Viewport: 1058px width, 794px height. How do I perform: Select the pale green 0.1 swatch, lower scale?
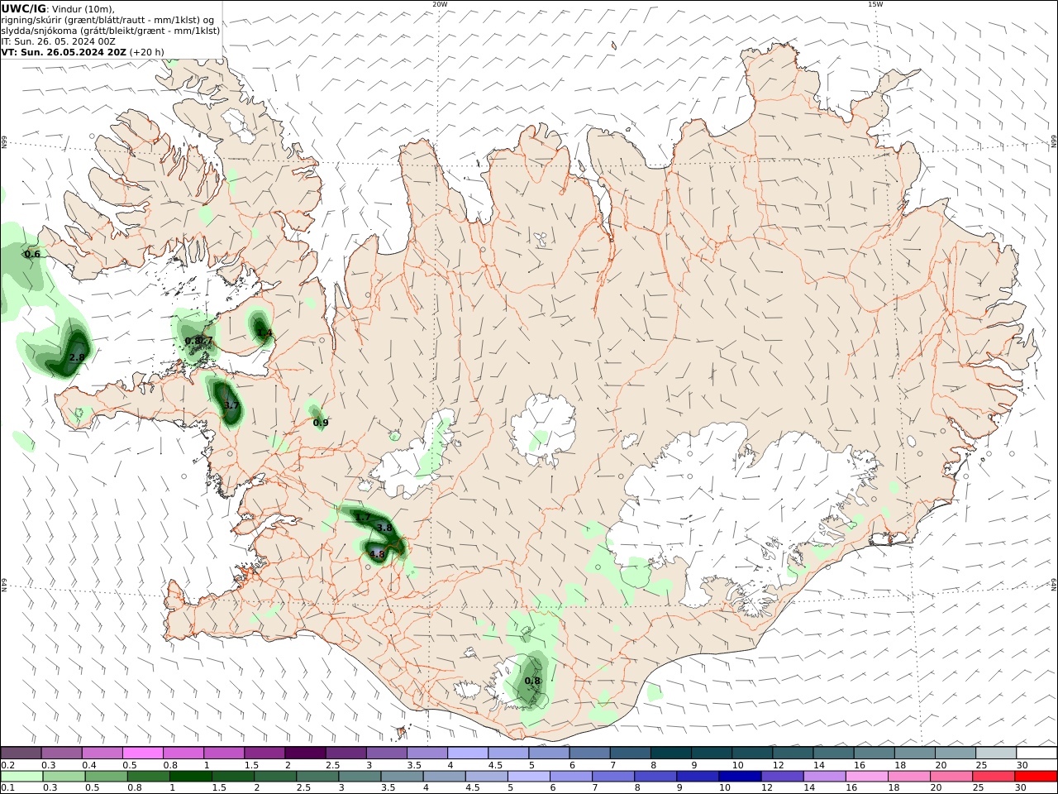21,777
